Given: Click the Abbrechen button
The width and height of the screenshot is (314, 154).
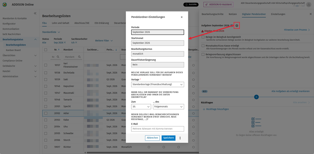Looking at the screenshot, I should tap(152, 138).
